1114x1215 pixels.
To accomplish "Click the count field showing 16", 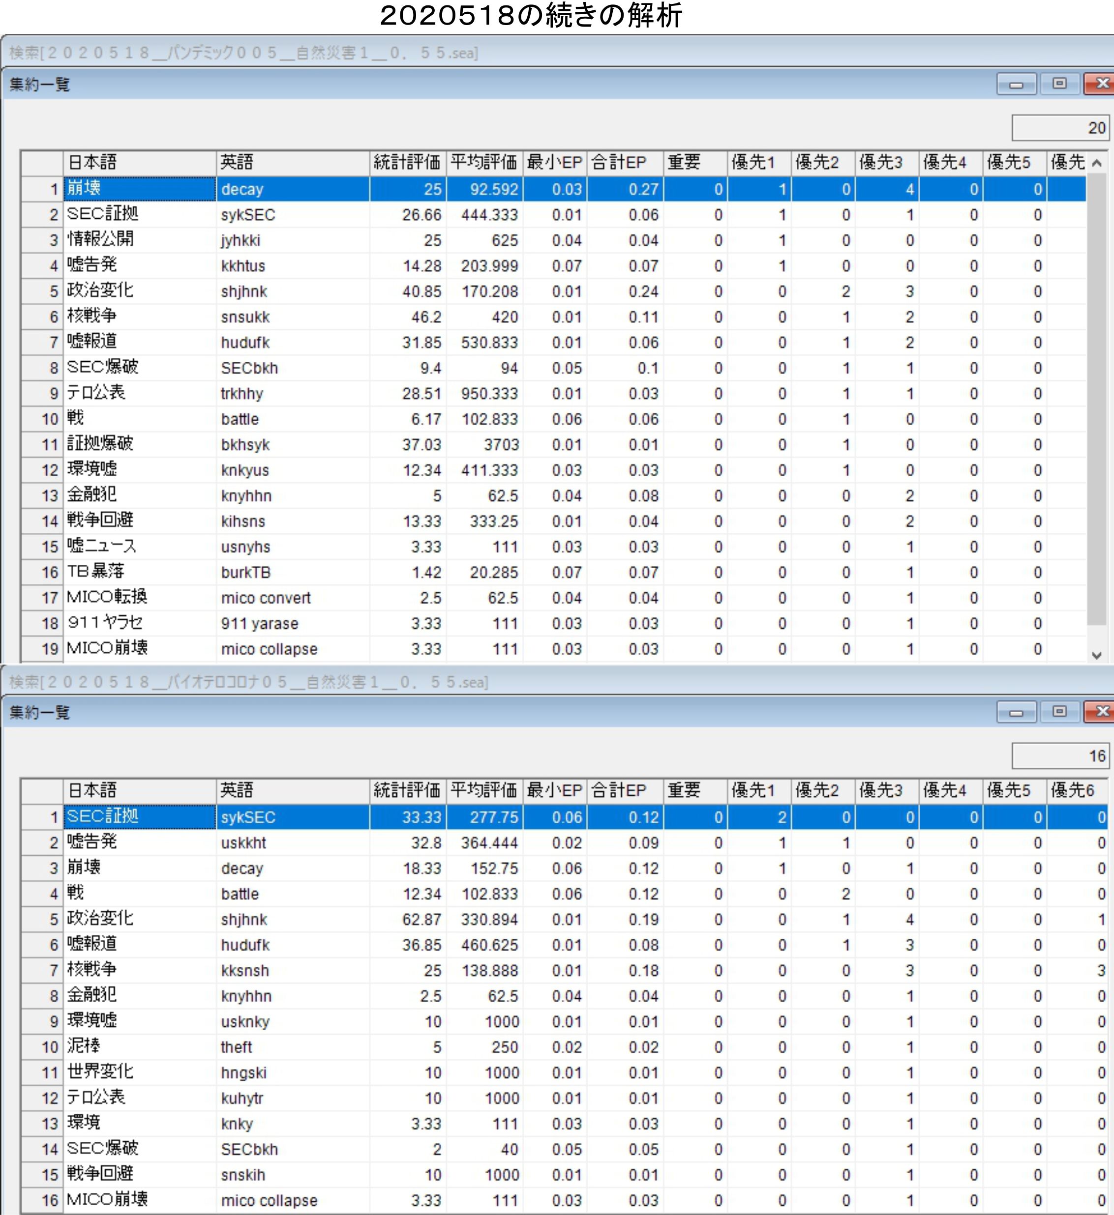I will [x=1060, y=756].
